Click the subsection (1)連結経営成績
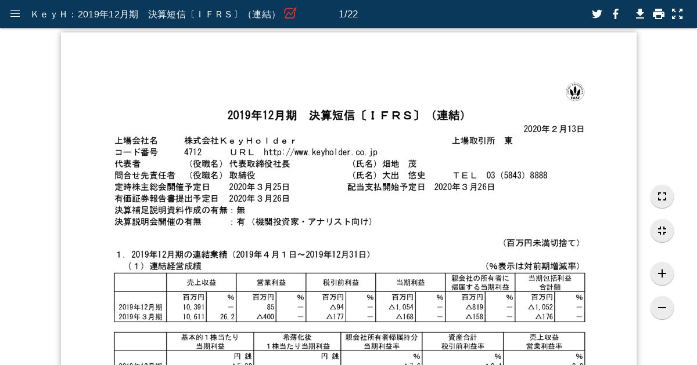This screenshot has height=365, width=697. tap(163, 267)
